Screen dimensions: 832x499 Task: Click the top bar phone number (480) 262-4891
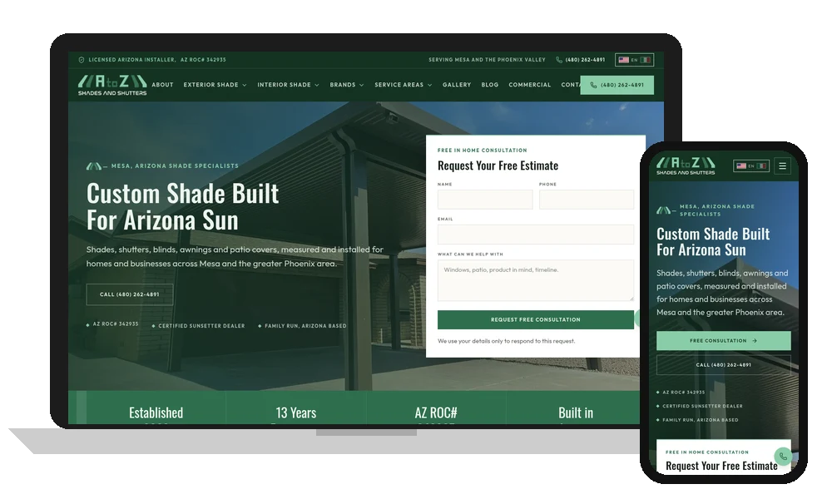point(585,60)
